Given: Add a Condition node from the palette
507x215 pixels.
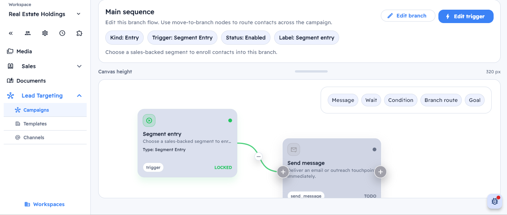Looking at the screenshot, I should pyautogui.click(x=401, y=100).
